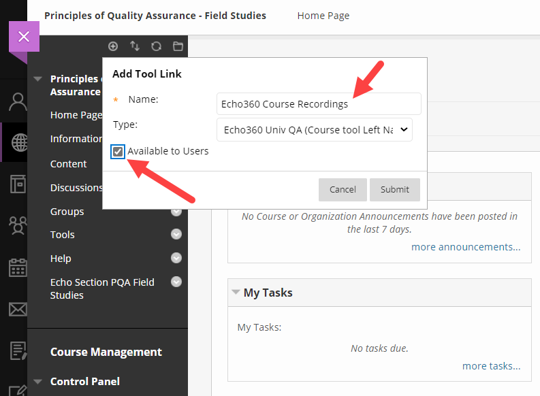Open the calendar icon in sidebar

[18, 267]
